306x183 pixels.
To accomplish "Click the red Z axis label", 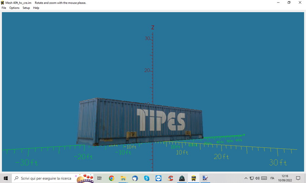I will click(153, 27).
